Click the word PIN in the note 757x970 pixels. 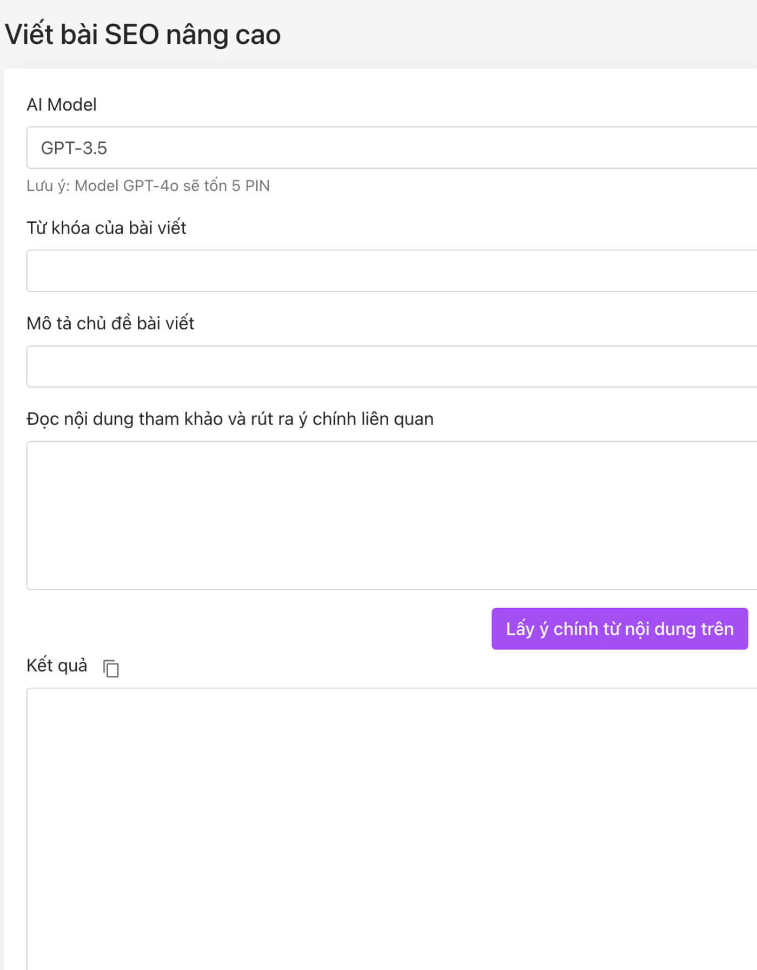pyautogui.click(x=257, y=186)
